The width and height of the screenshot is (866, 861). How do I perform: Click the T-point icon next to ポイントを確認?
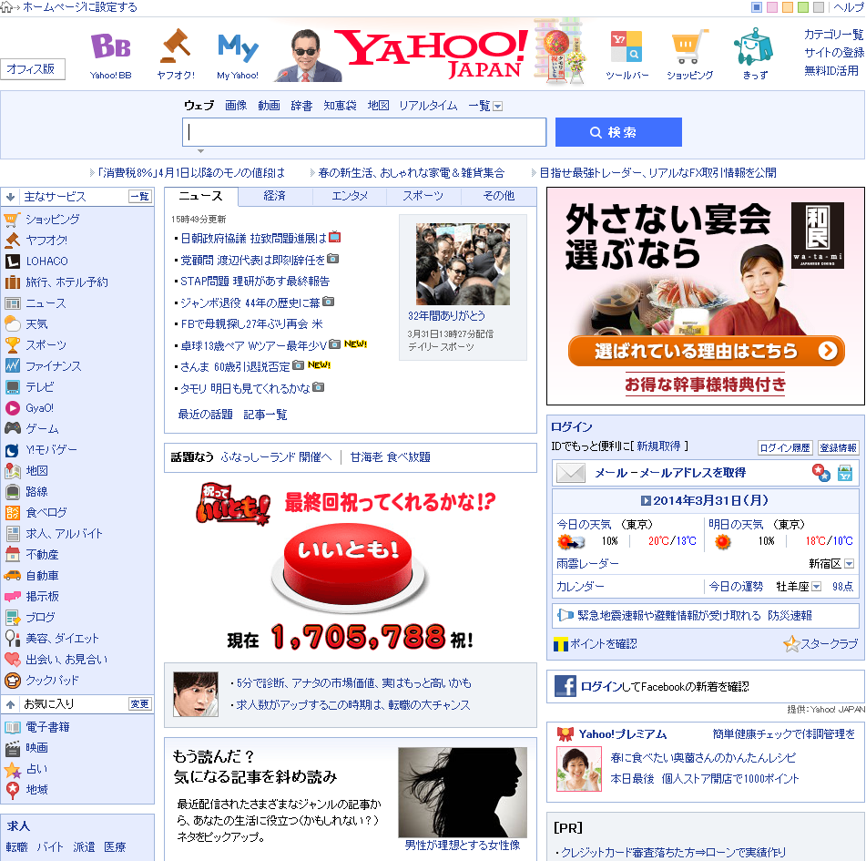pyautogui.click(x=561, y=644)
